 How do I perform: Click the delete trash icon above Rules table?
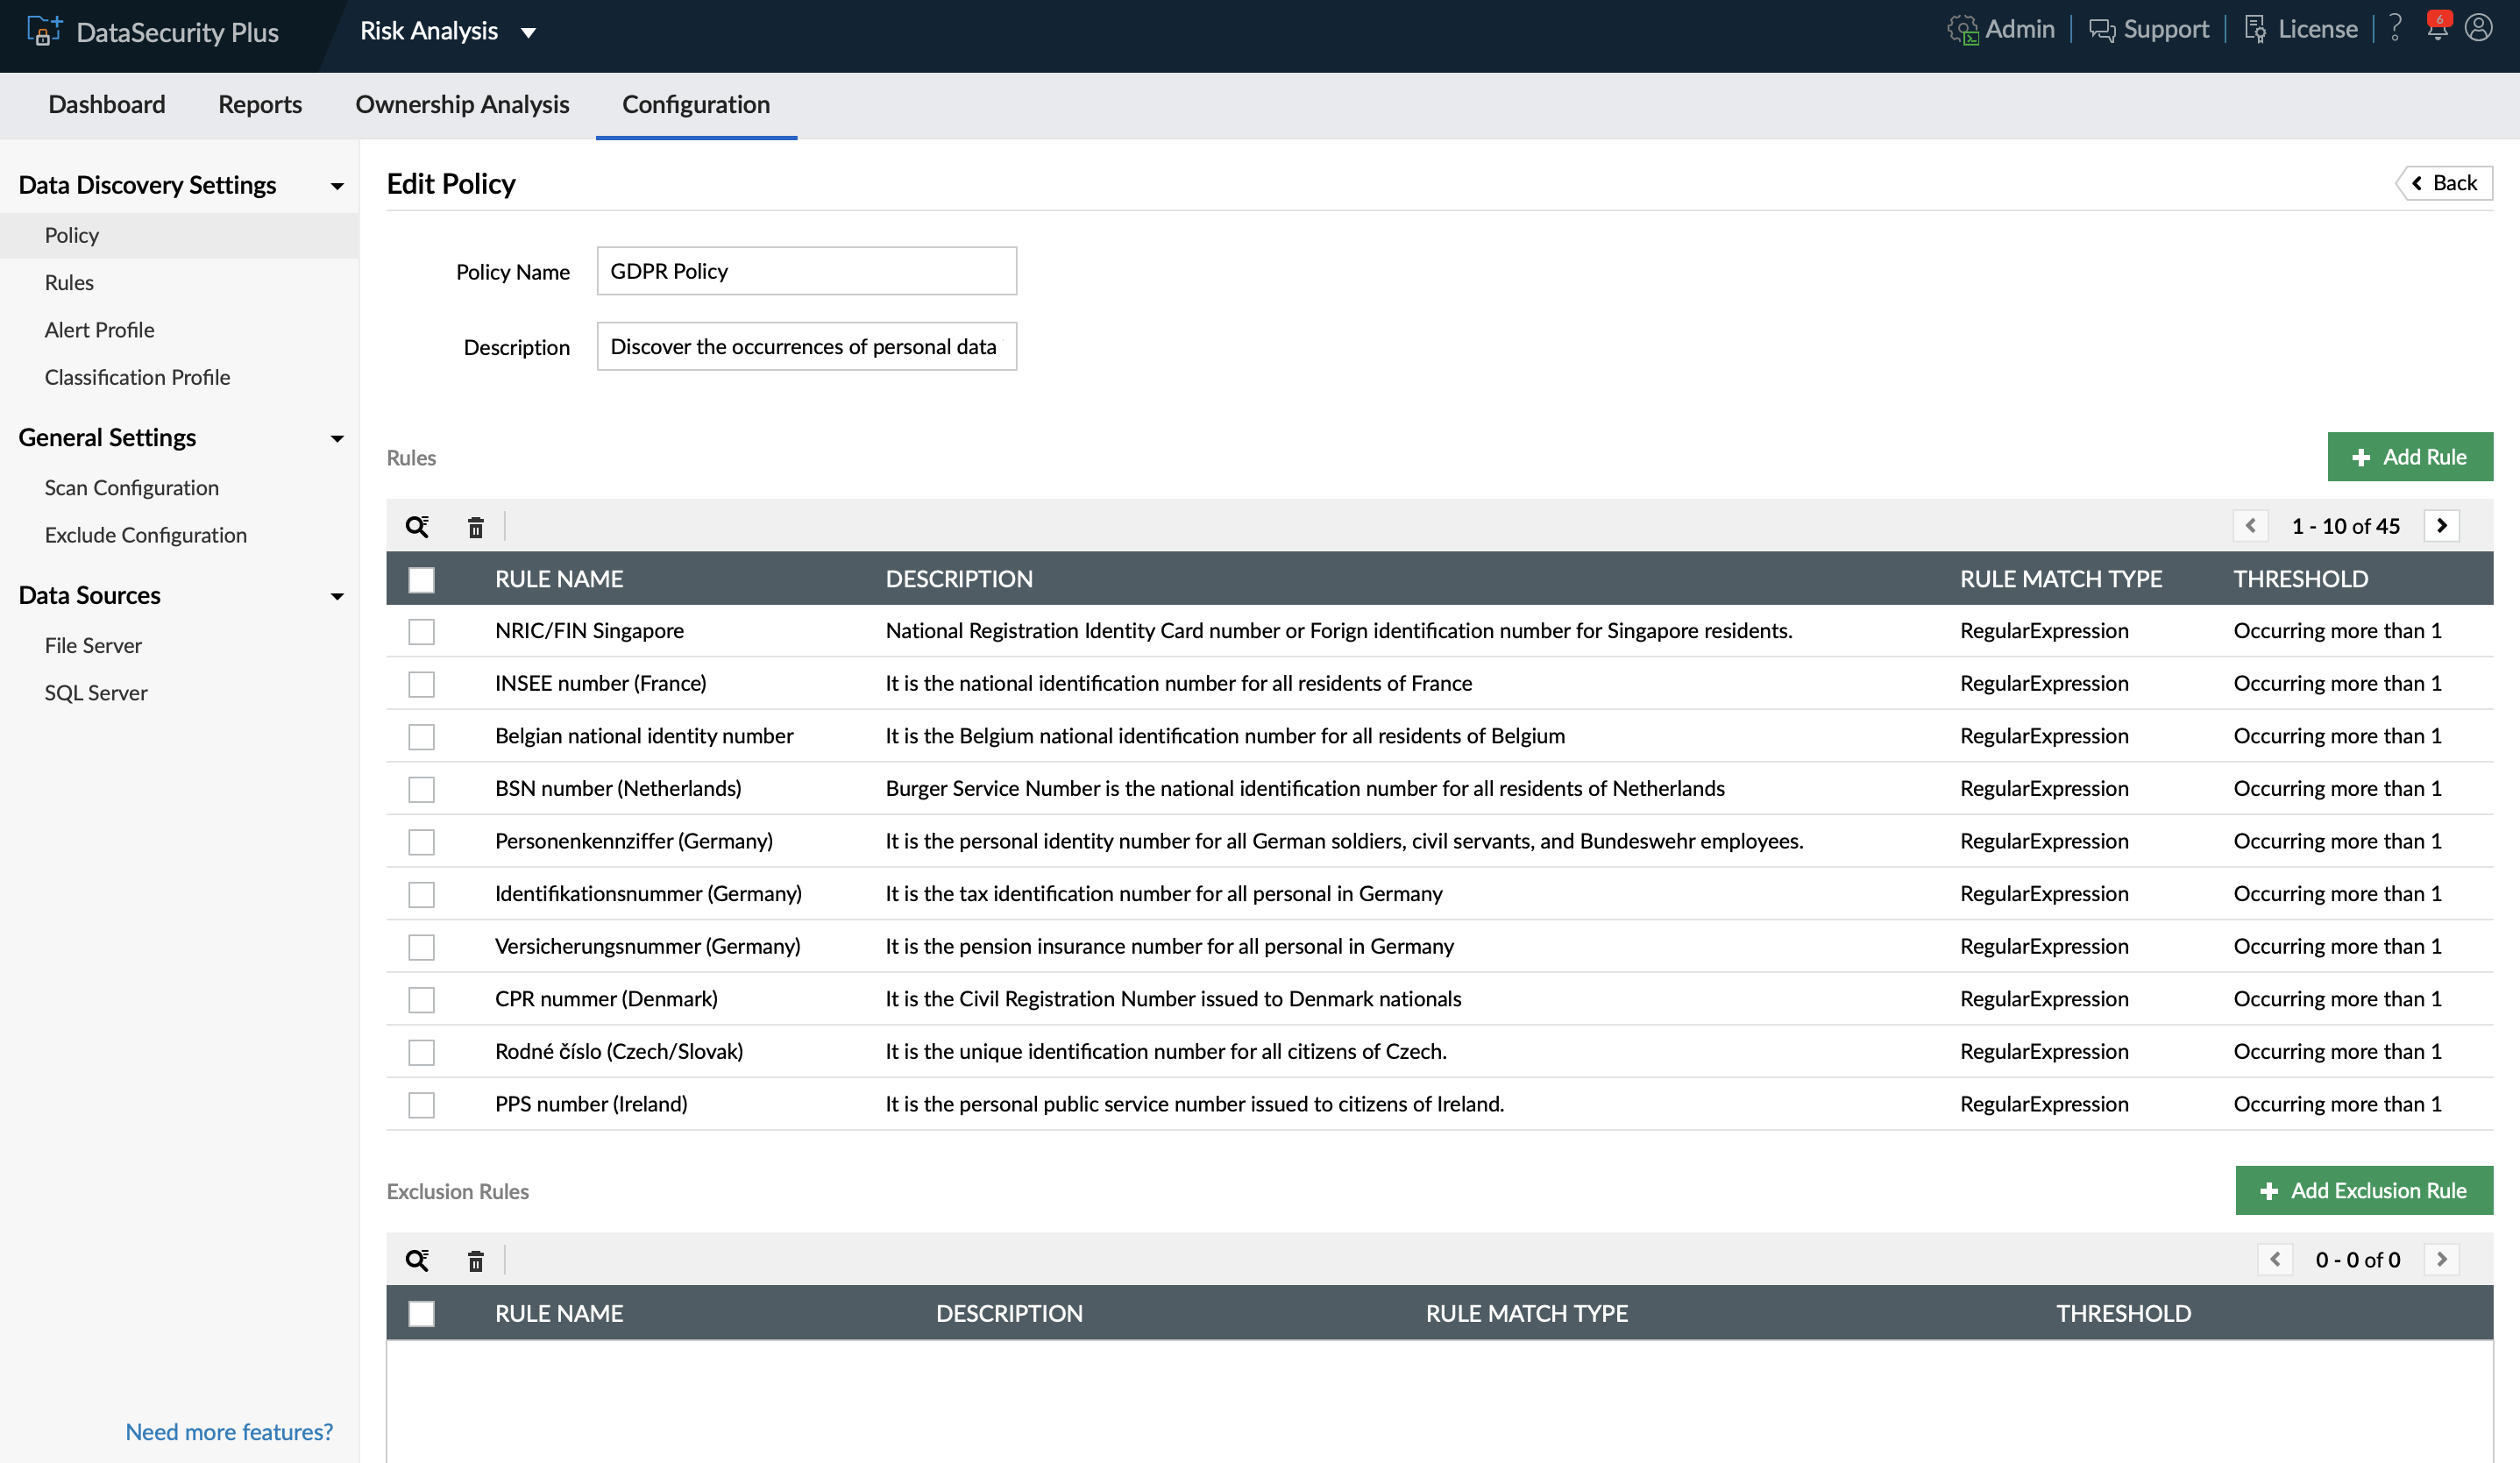[x=476, y=527]
